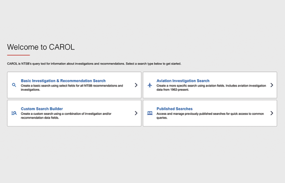Click the laptop icon for Published Searches
285x183 pixels.
[x=150, y=113]
